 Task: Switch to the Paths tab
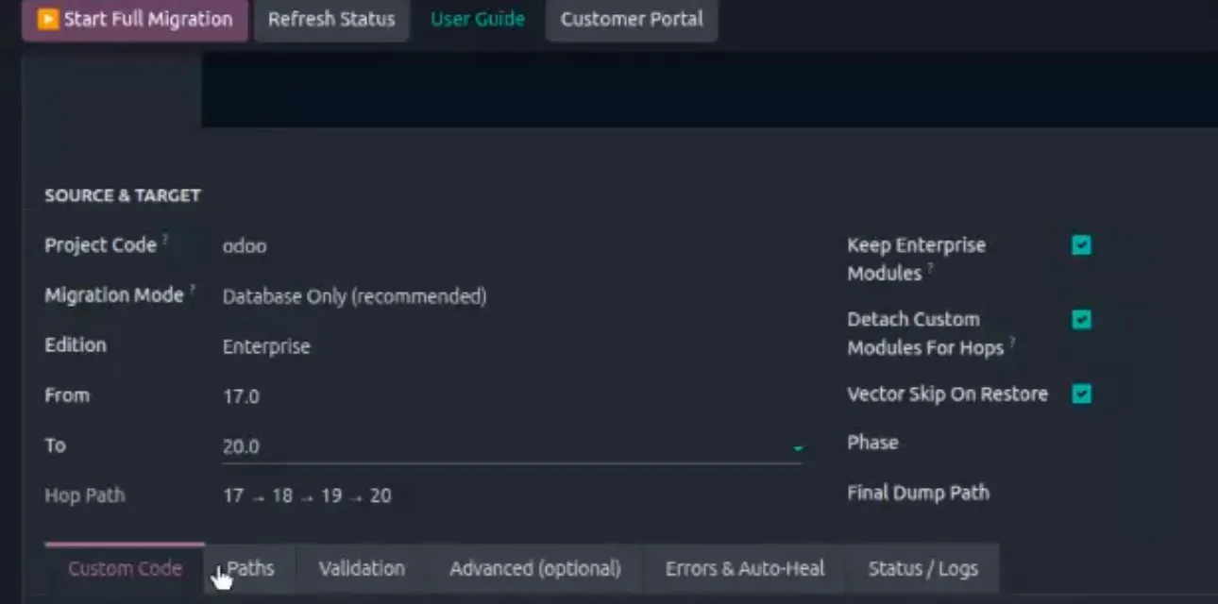point(251,569)
